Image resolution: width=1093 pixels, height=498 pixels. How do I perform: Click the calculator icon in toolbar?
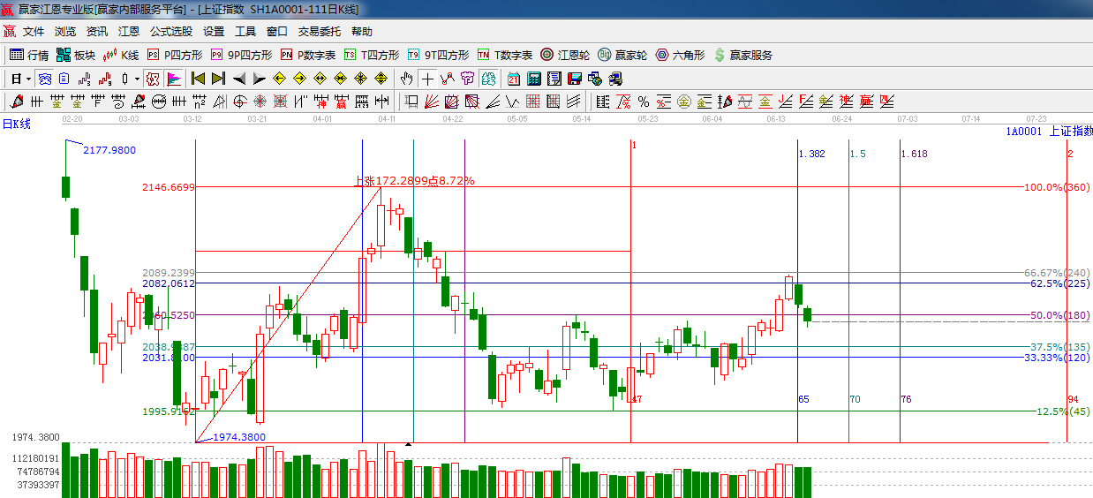coord(533,79)
